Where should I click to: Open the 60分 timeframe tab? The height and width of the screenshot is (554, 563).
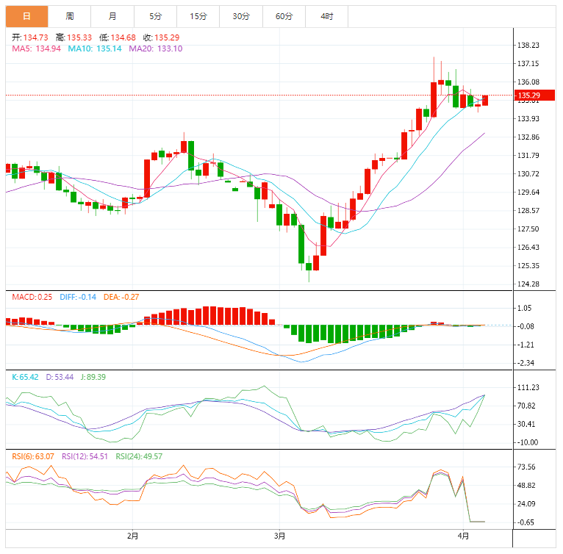pyautogui.click(x=284, y=16)
